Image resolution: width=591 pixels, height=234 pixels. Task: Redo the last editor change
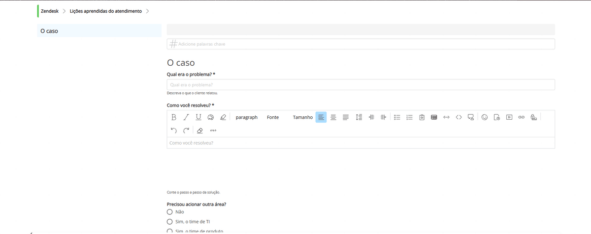[x=186, y=130]
